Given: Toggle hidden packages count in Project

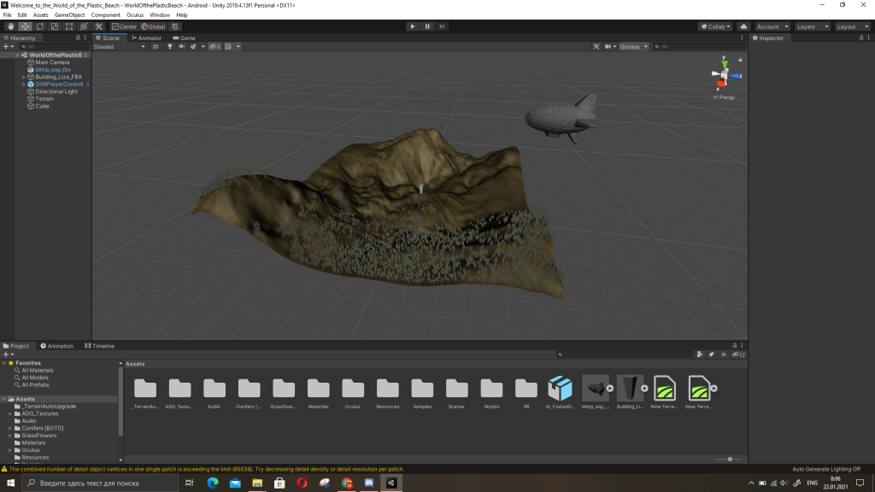Looking at the screenshot, I should (738, 354).
